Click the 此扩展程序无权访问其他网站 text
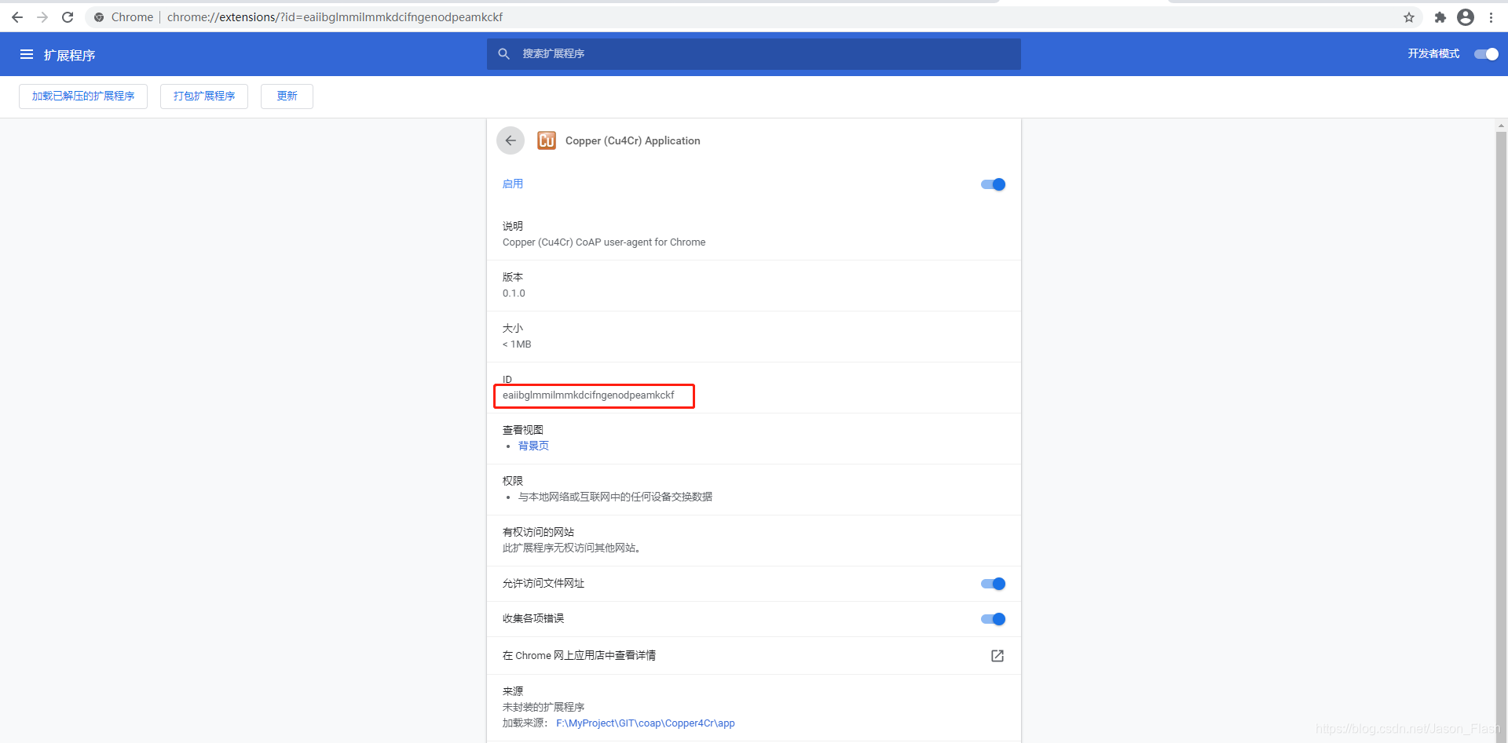This screenshot has height=743, width=1508. click(x=572, y=548)
